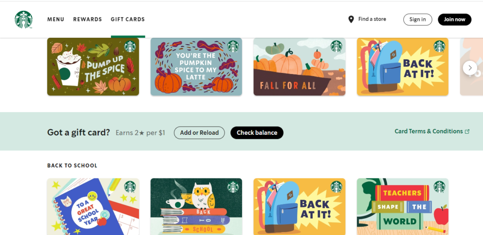Click the Find a store location pin
483x235 pixels.
coord(351,19)
